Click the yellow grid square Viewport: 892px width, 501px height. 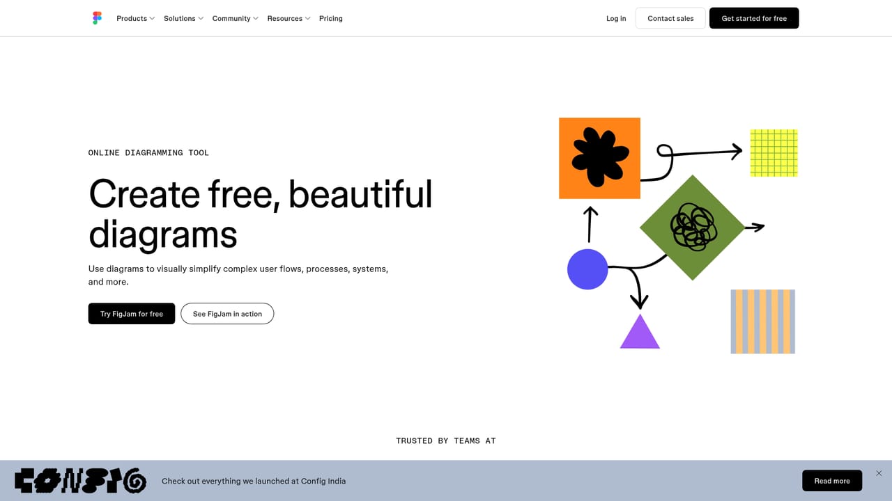(x=774, y=153)
